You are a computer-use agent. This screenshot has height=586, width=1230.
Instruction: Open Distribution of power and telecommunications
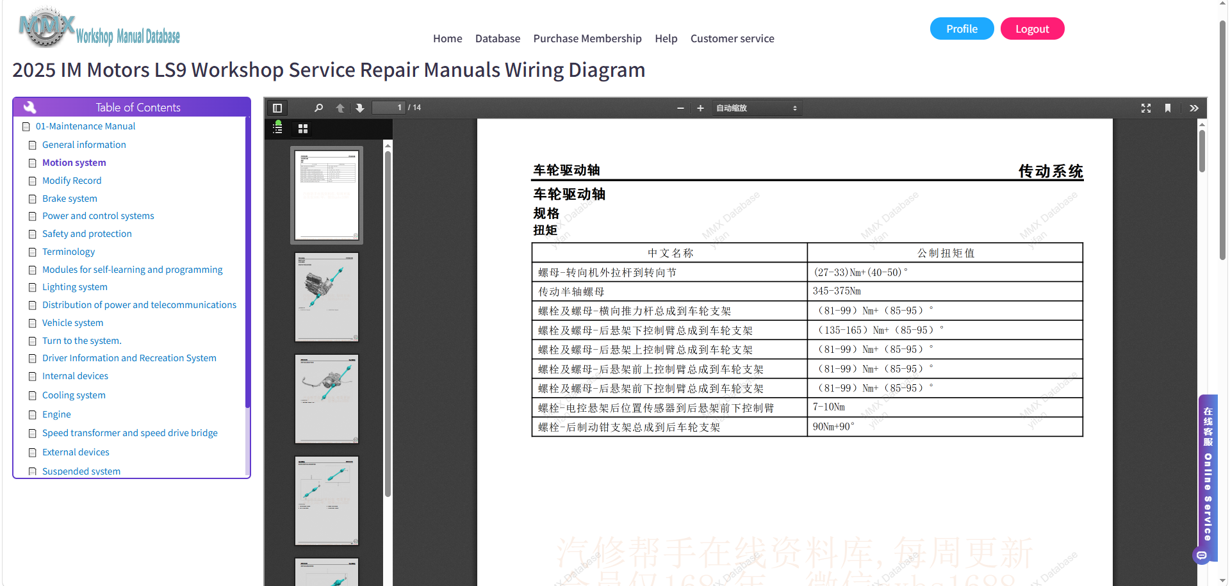[139, 305]
